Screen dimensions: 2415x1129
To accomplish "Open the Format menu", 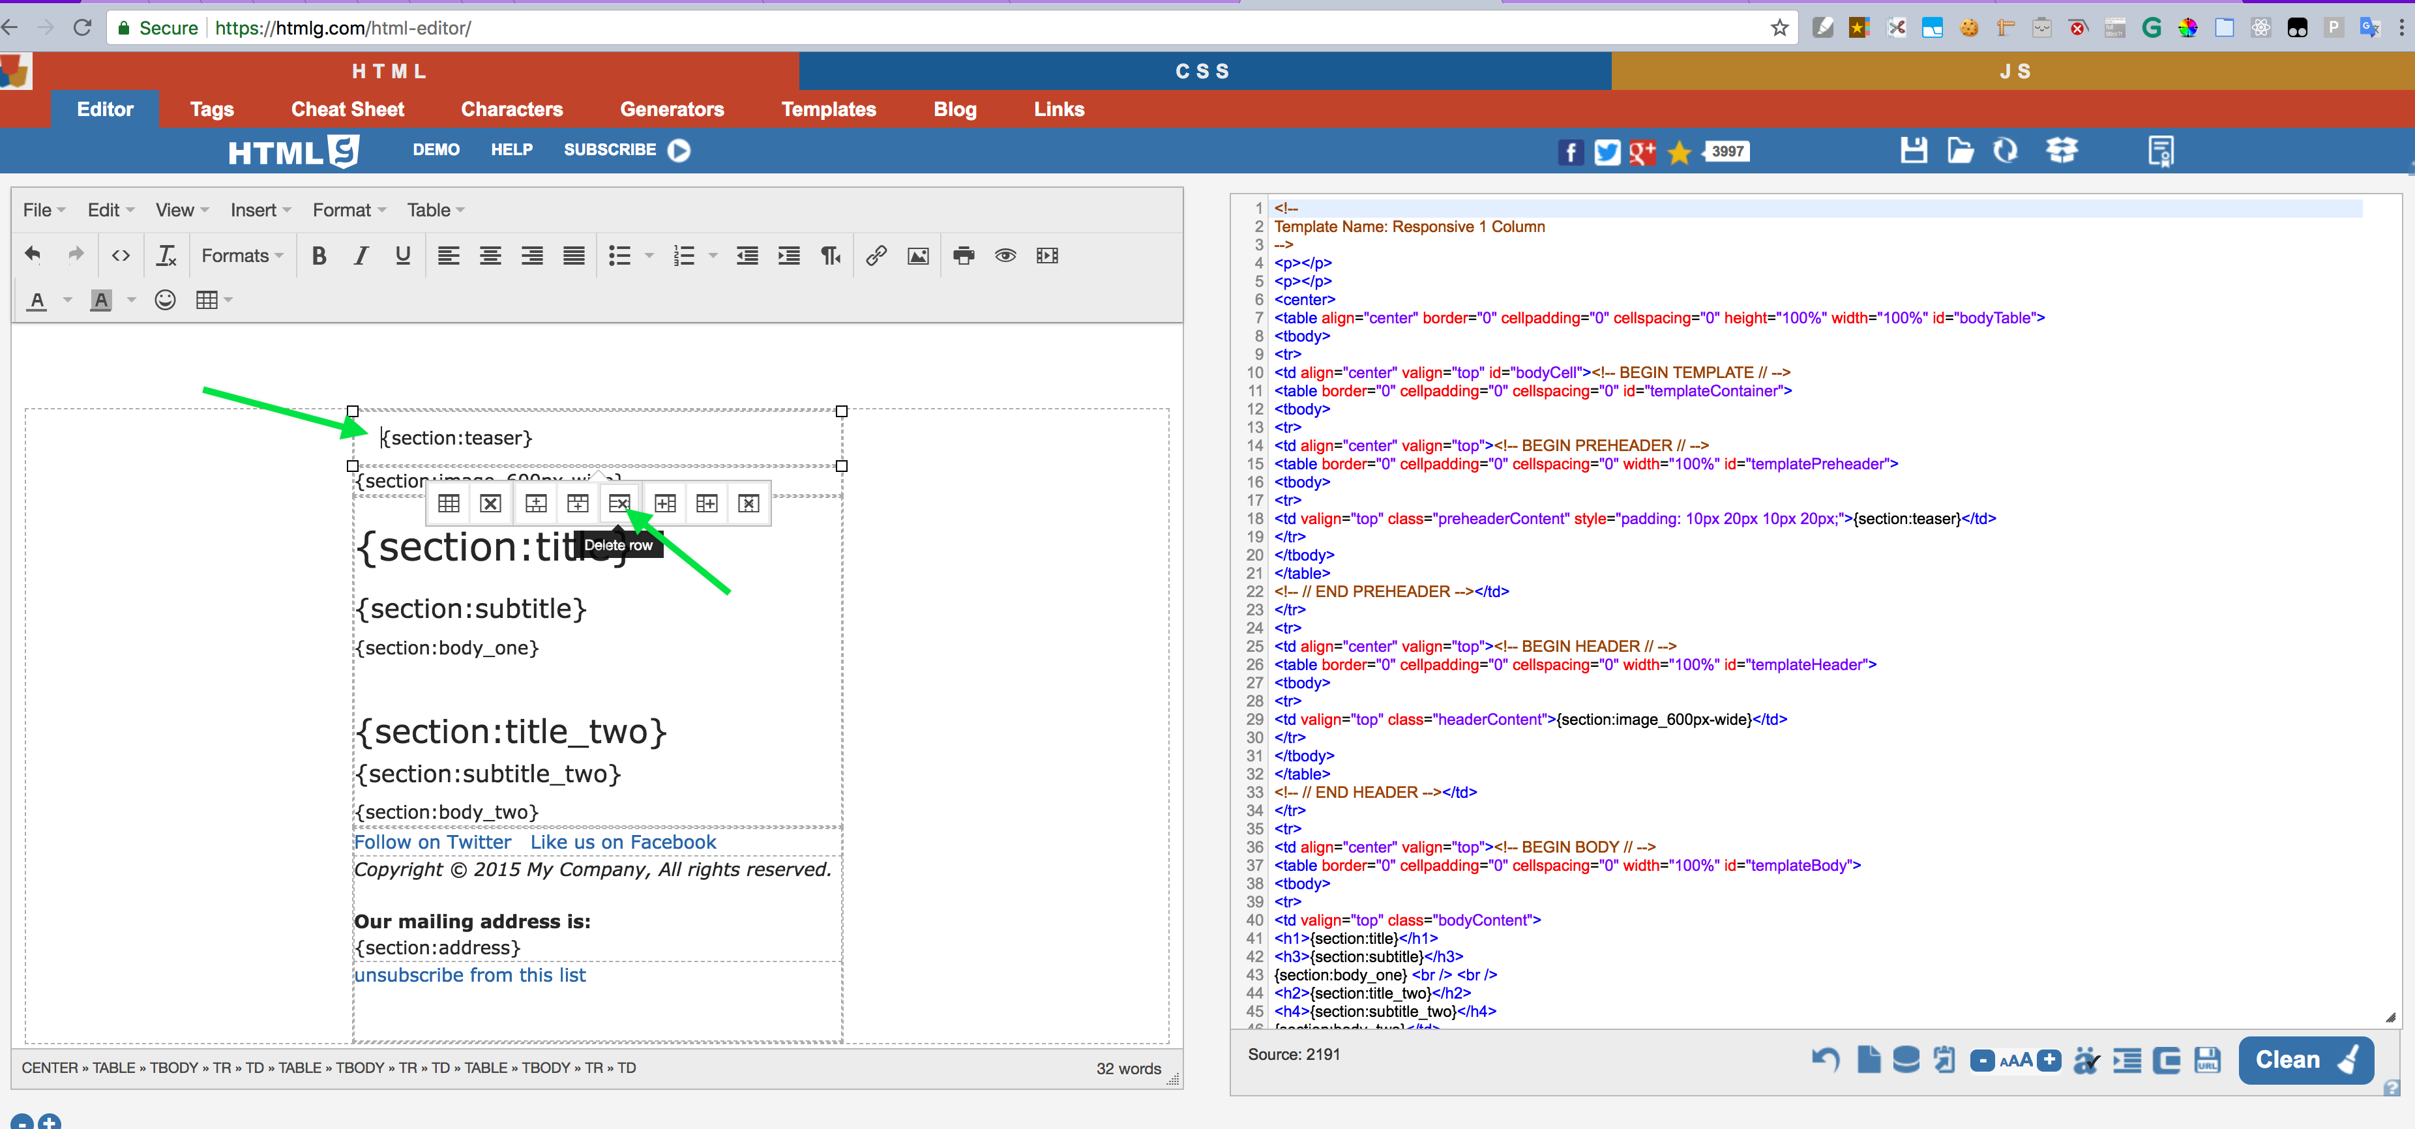I will coord(349,210).
